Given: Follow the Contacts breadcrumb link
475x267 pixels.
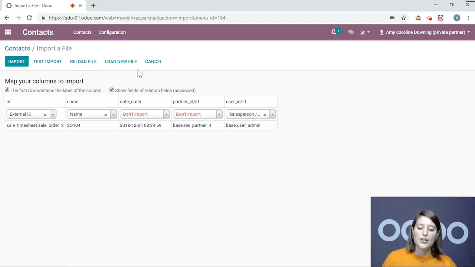Looking at the screenshot, I should (17, 48).
